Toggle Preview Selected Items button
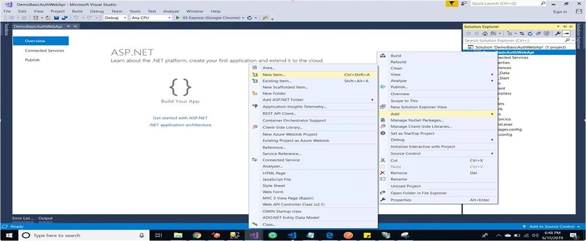The image size is (586, 241). coord(566,34)
